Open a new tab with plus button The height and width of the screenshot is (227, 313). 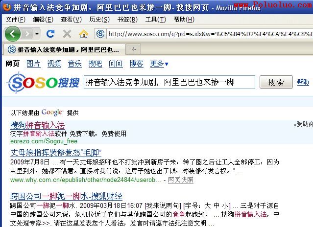tap(133, 49)
